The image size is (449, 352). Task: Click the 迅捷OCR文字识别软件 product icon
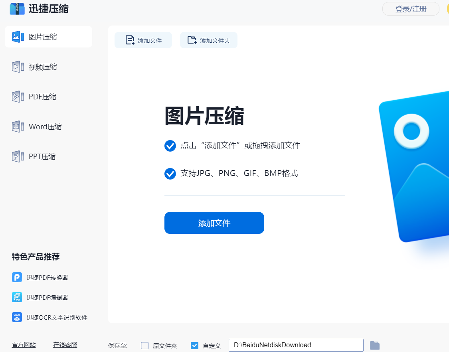[x=17, y=317]
